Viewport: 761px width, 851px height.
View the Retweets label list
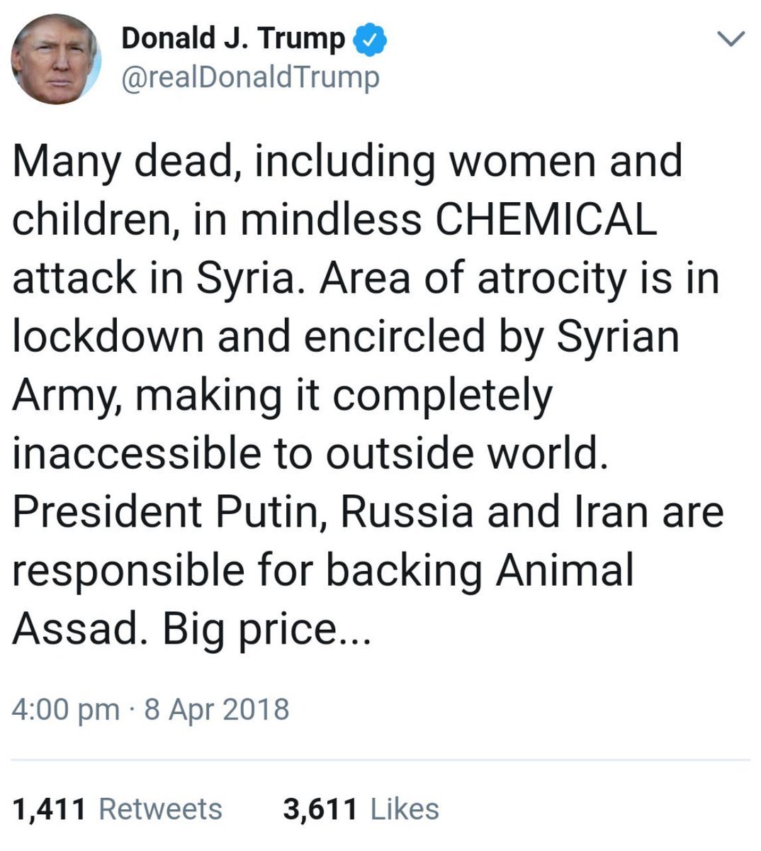pos(160,809)
